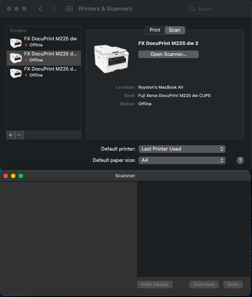Screen dimensions: 252x297
Task: Open the Default printer dropdown
Action: coord(182,149)
